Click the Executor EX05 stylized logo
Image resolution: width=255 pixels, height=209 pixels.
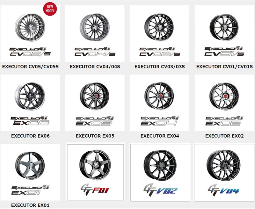click(x=95, y=121)
